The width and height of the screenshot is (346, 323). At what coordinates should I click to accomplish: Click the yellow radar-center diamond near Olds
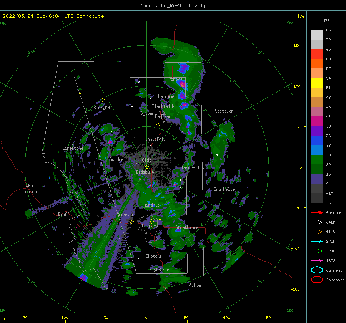147,167
